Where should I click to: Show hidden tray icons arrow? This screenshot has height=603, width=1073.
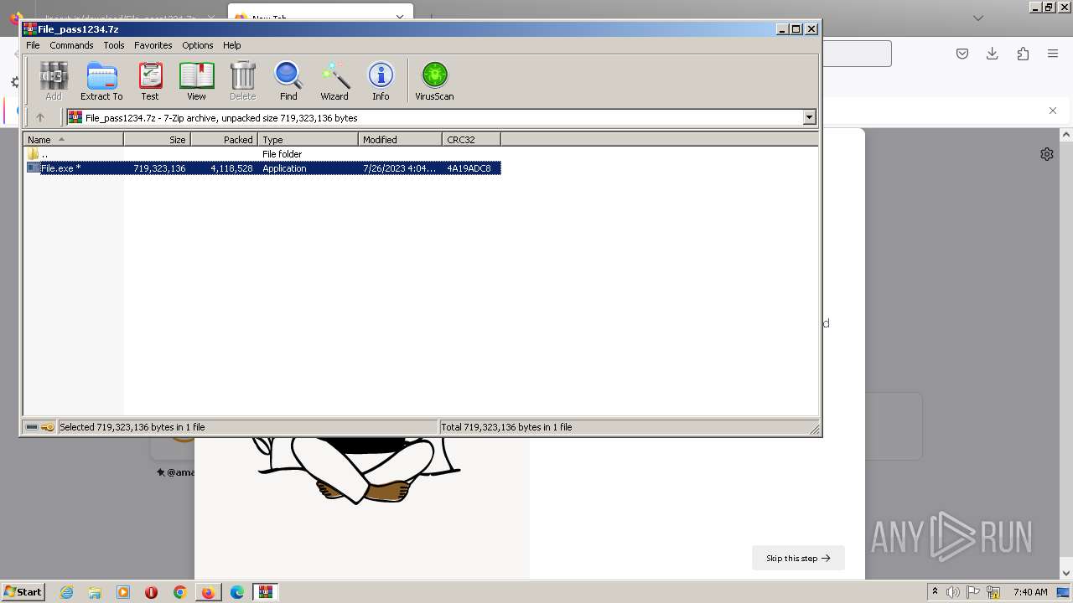pos(936,592)
